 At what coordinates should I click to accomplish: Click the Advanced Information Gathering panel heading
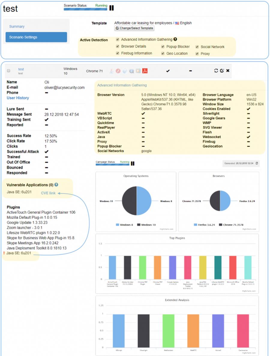click(122, 85)
